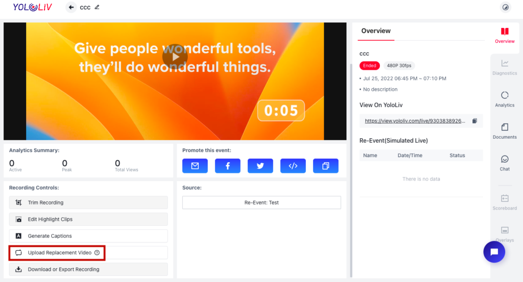
Task: Show help for Upload Replacement Video
Action: coord(97,253)
